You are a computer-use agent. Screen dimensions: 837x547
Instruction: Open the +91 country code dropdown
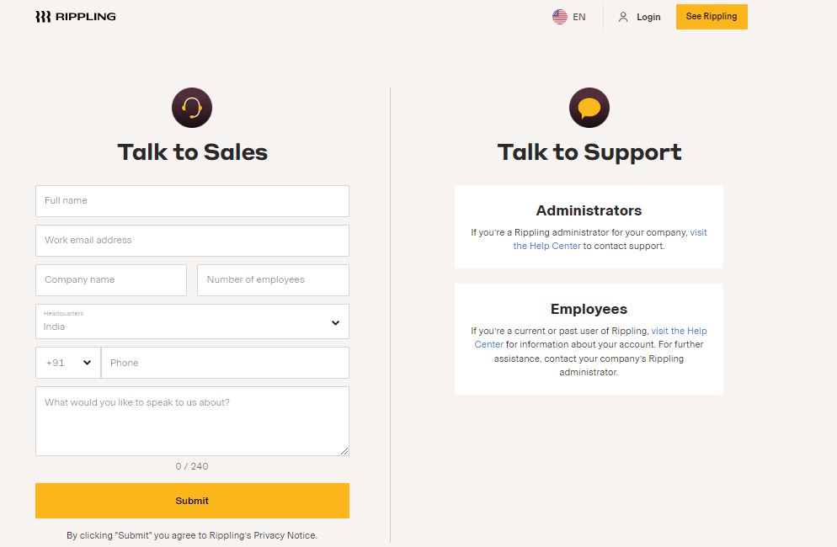click(68, 363)
